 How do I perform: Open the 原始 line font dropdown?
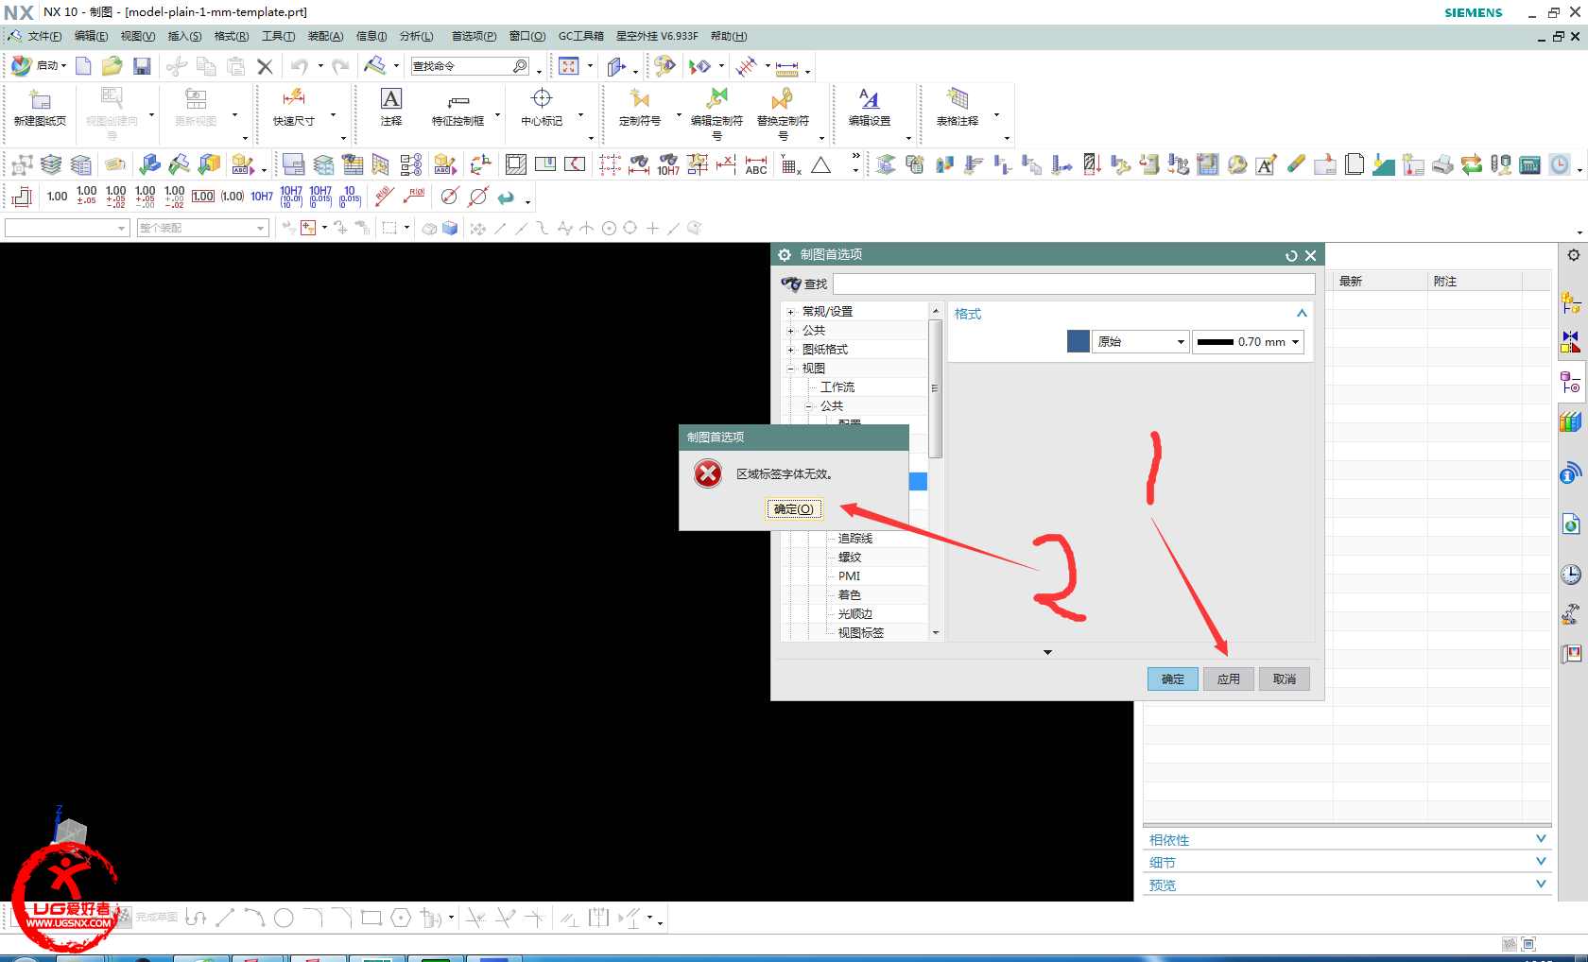tap(1141, 342)
